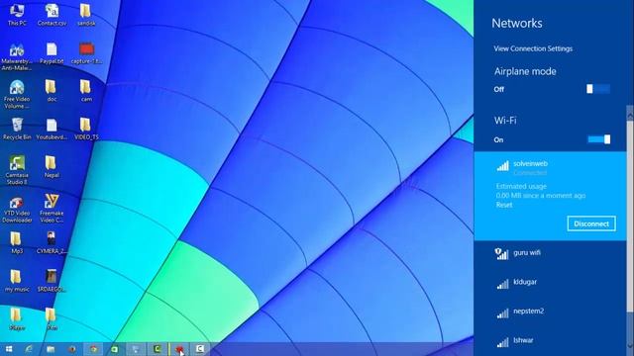Open the my music folder
The image size is (634, 356).
coord(17,281)
